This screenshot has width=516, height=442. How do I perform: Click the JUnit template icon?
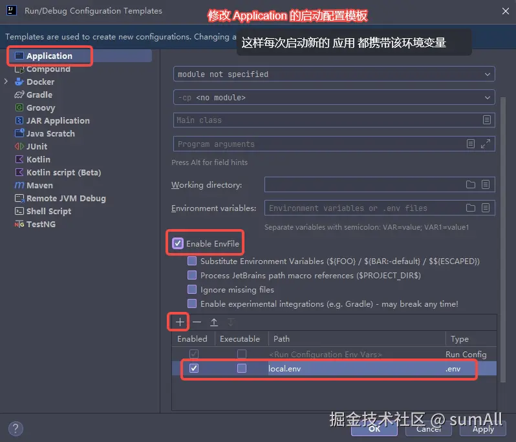click(19, 146)
